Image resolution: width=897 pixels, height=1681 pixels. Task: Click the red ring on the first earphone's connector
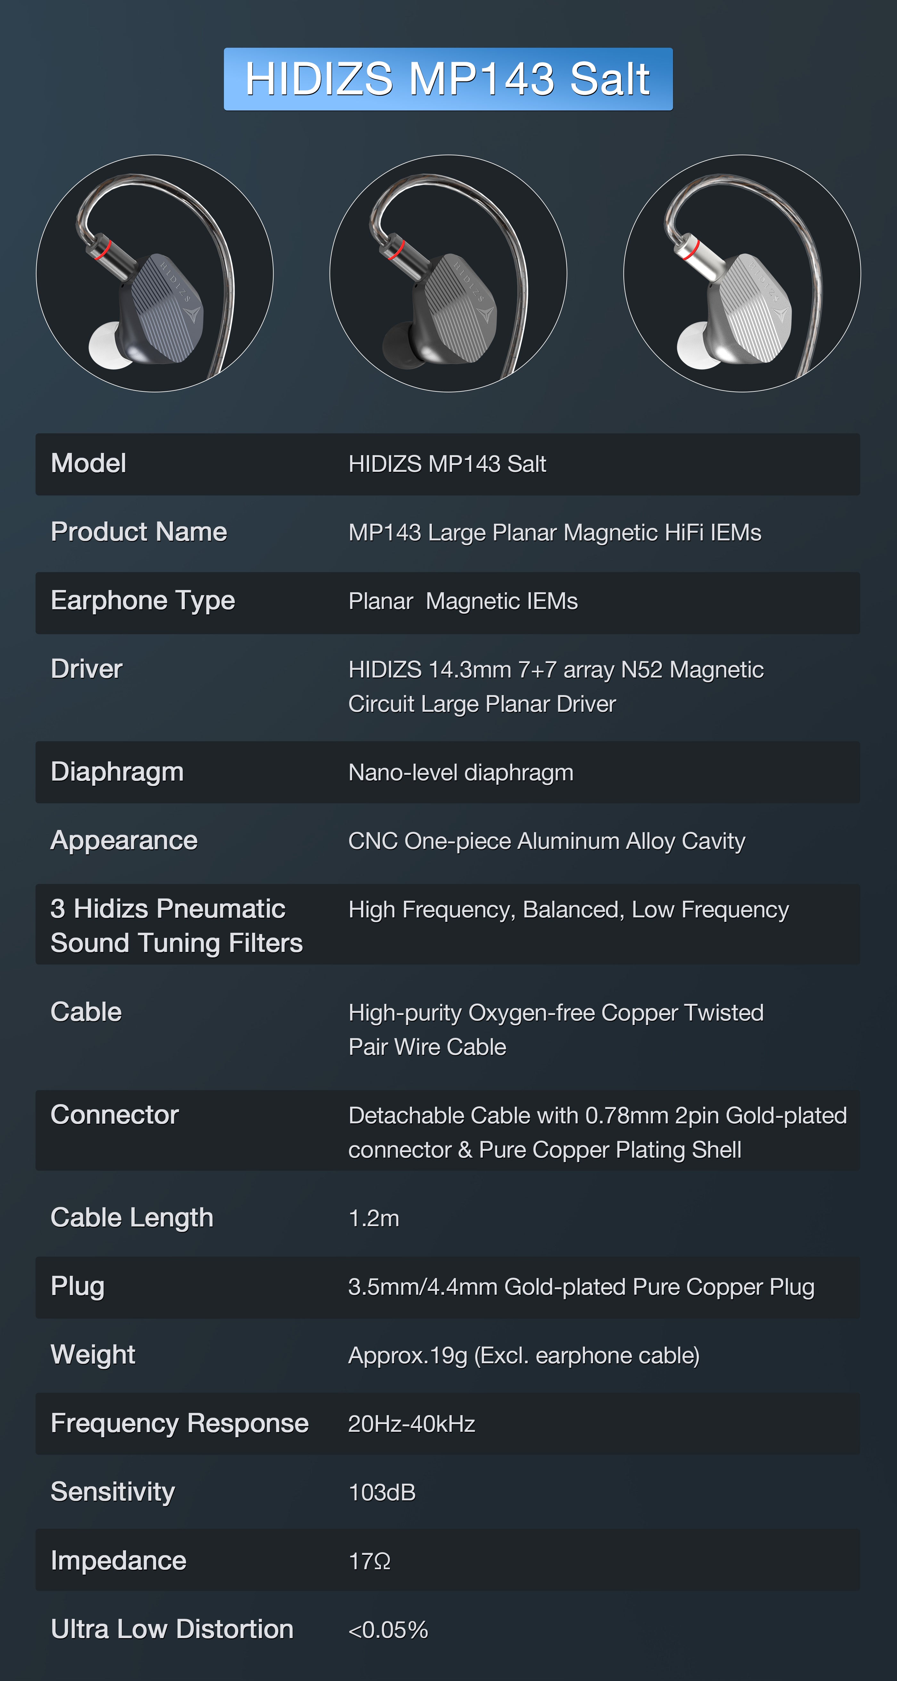pos(102,250)
